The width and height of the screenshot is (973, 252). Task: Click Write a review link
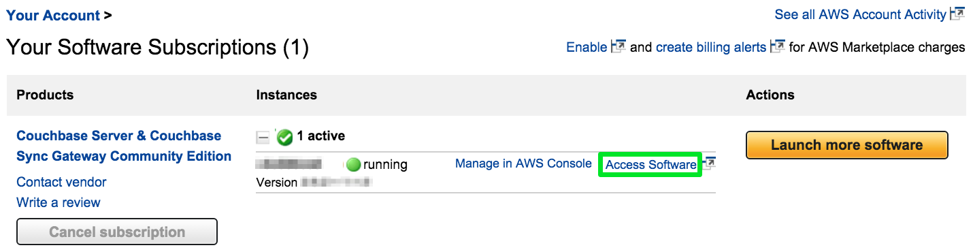point(59,202)
